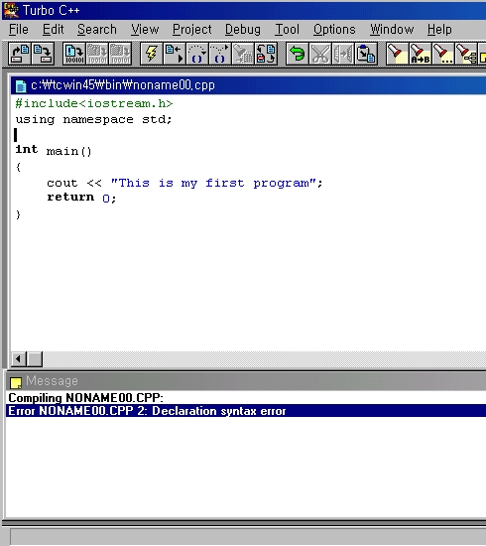Click the greyed Build all icon

click(x=120, y=55)
